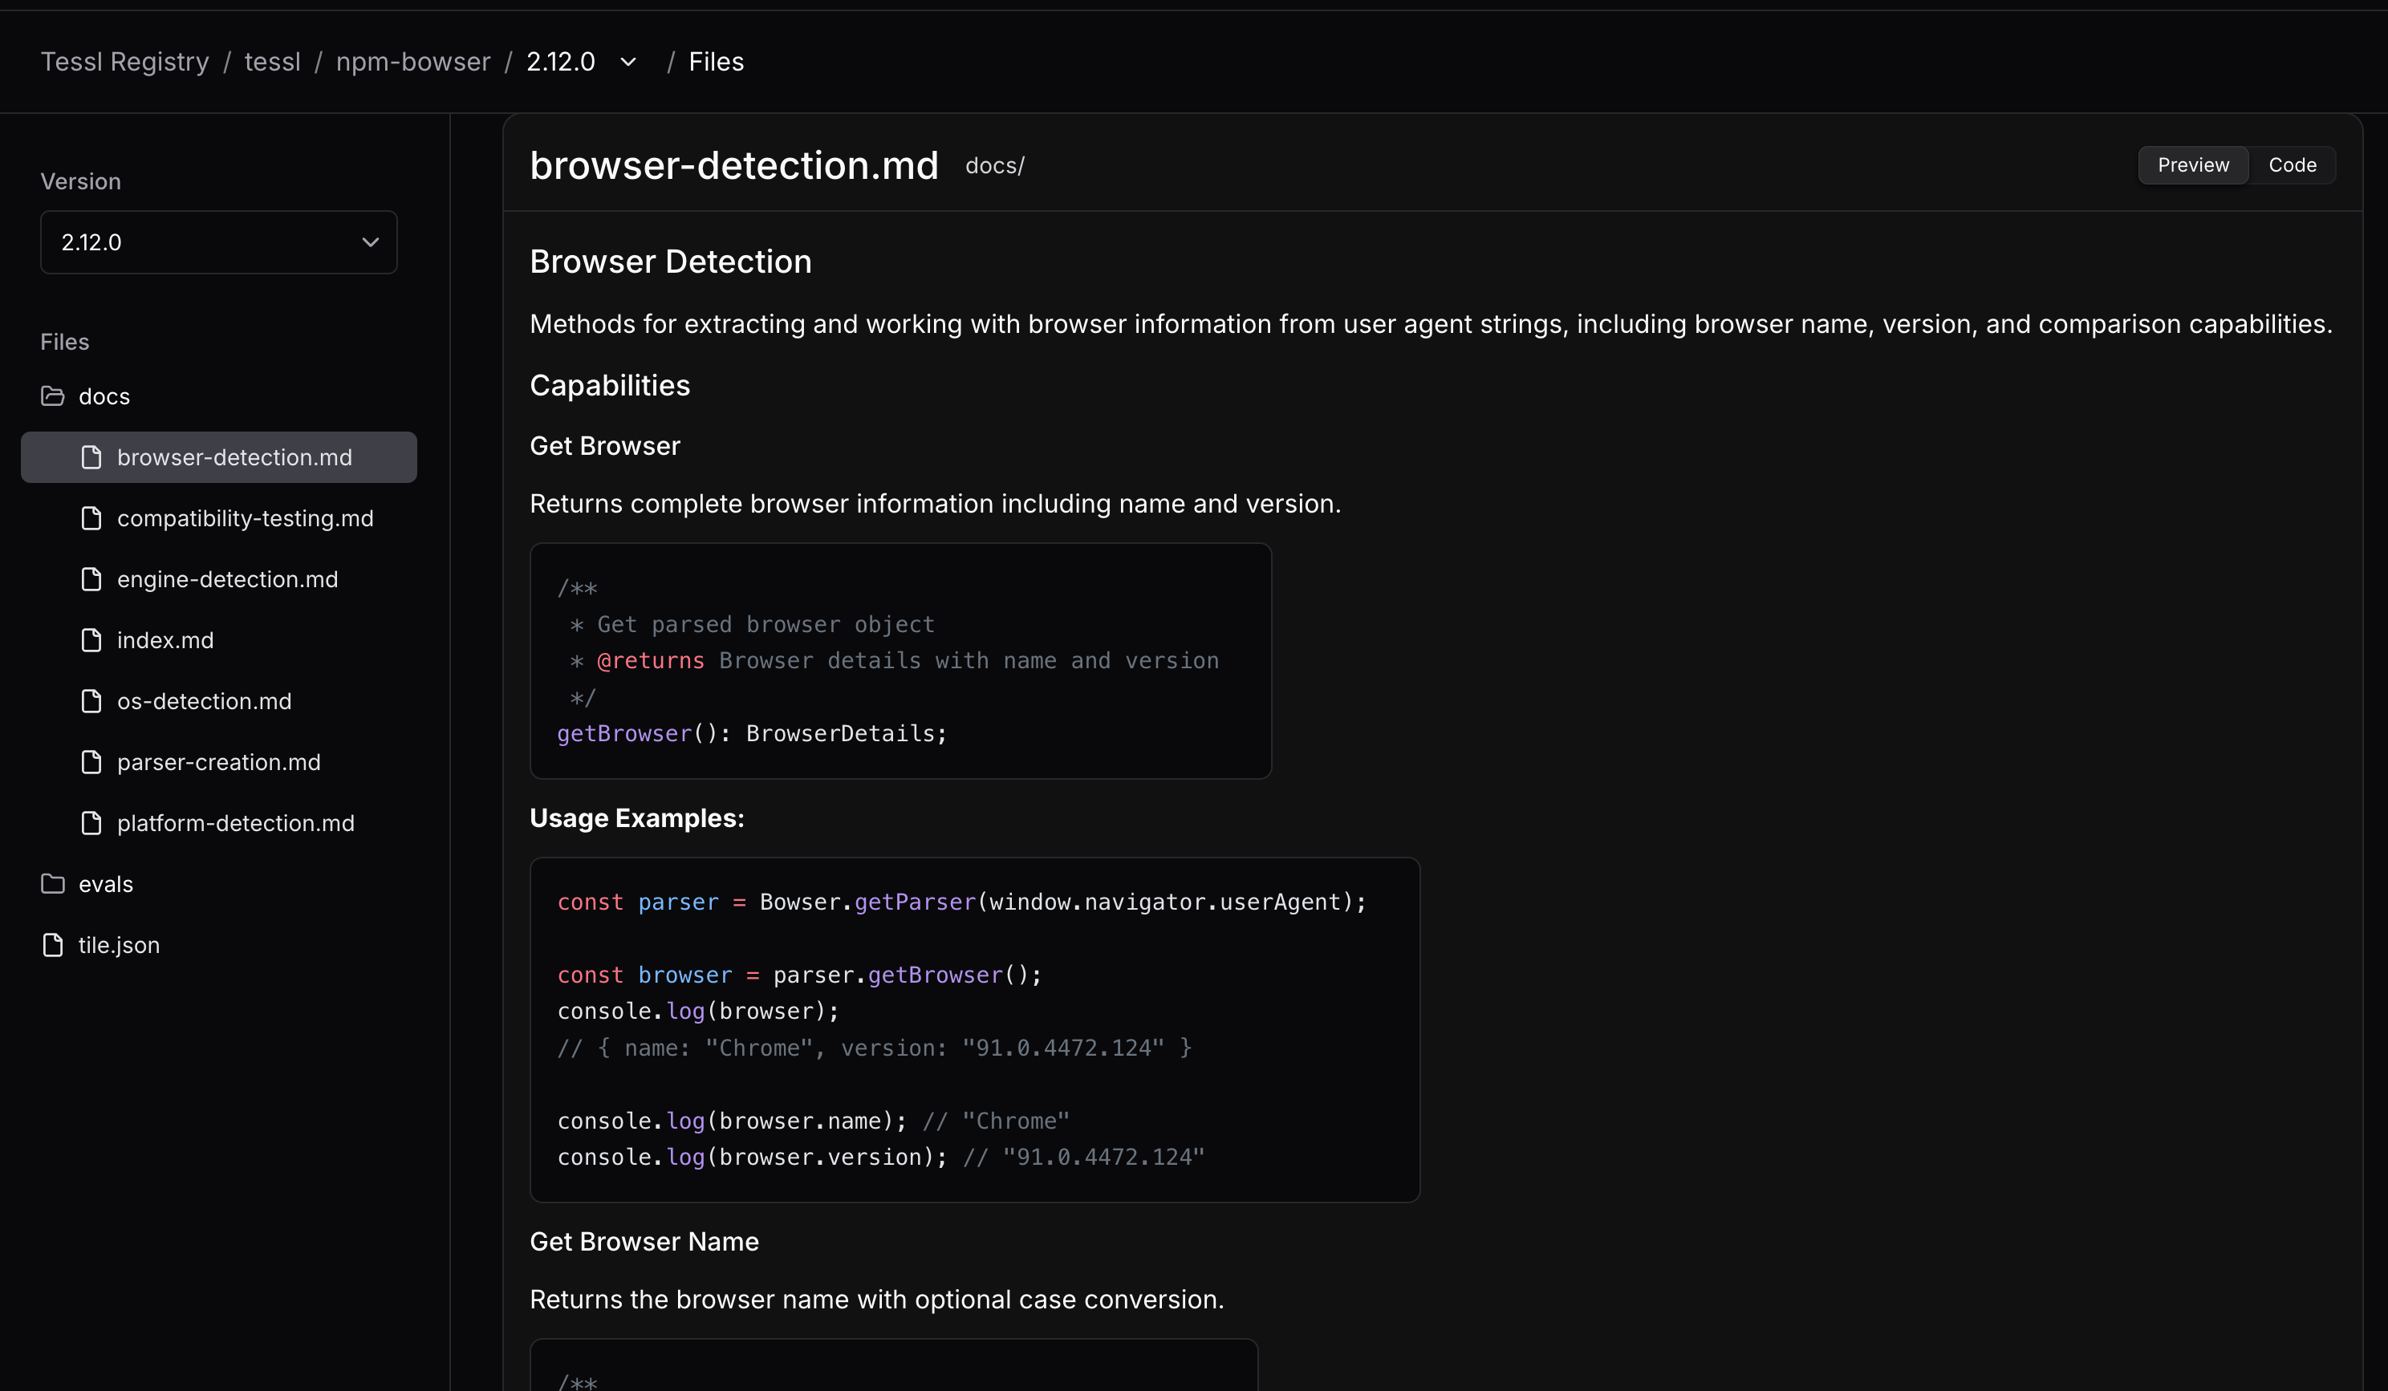Click the Bowser.getParser code line
This screenshot has height=1391, width=2388.
[960, 902]
